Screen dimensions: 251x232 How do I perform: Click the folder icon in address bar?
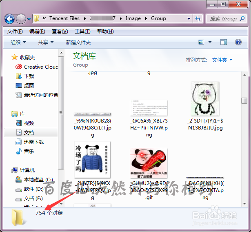pos(36,18)
